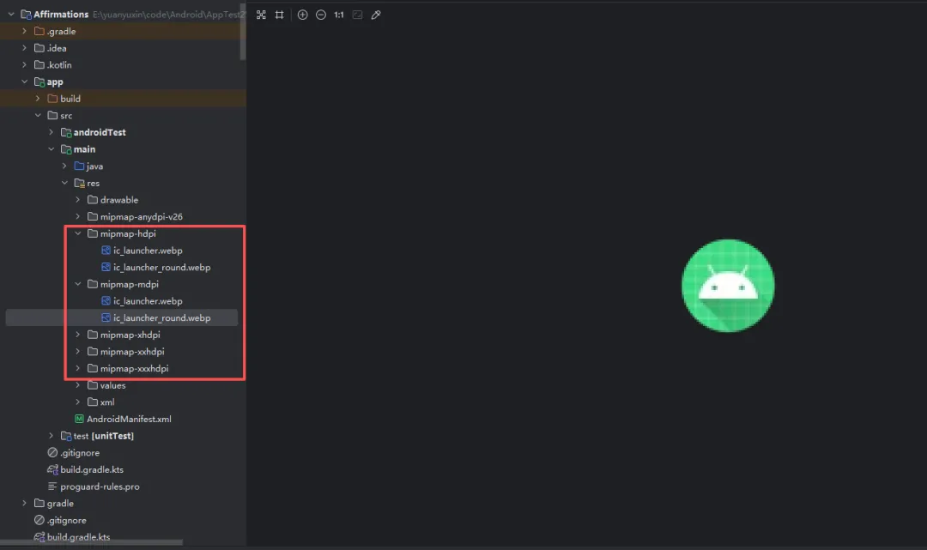Screen dimensions: 927x550
Task: Expand mipmap-anydpi-v26 folder
Action: tap(77, 216)
